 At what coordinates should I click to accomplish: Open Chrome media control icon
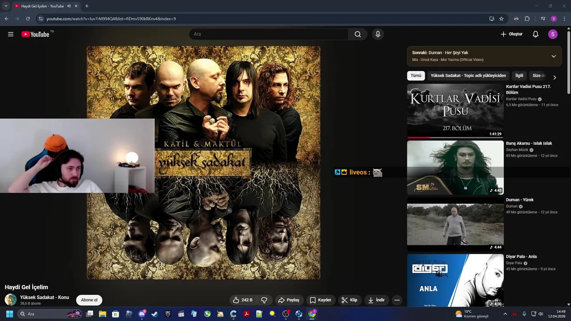(x=543, y=19)
